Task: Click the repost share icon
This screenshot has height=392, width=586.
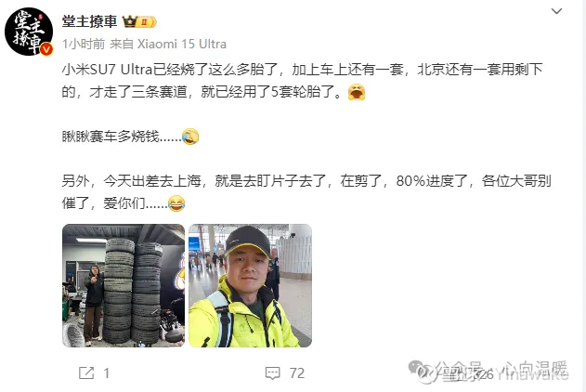Action: click(x=86, y=372)
